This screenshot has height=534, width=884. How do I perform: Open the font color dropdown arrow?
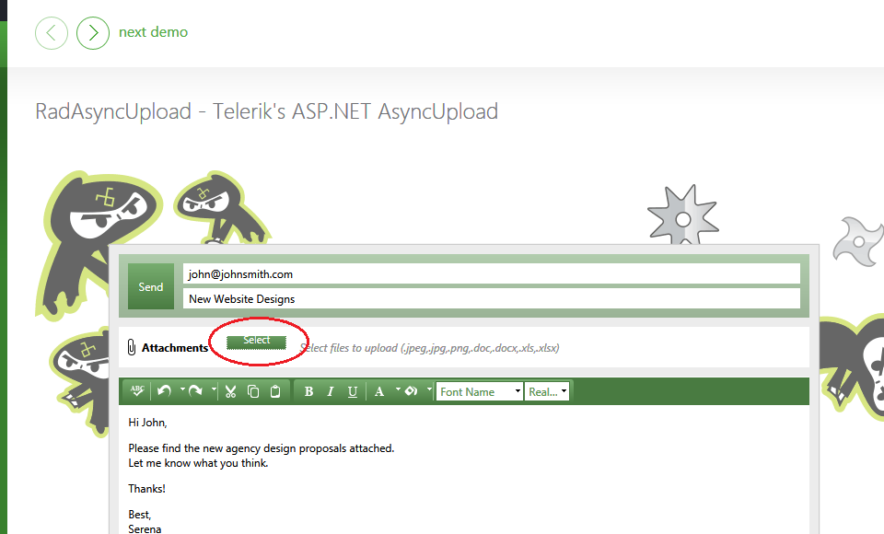coord(398,389)
